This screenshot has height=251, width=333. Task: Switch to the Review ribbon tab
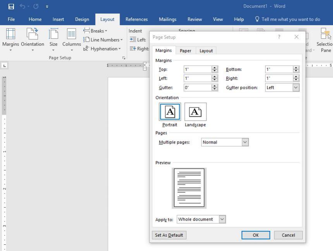[x=194, y=19]
